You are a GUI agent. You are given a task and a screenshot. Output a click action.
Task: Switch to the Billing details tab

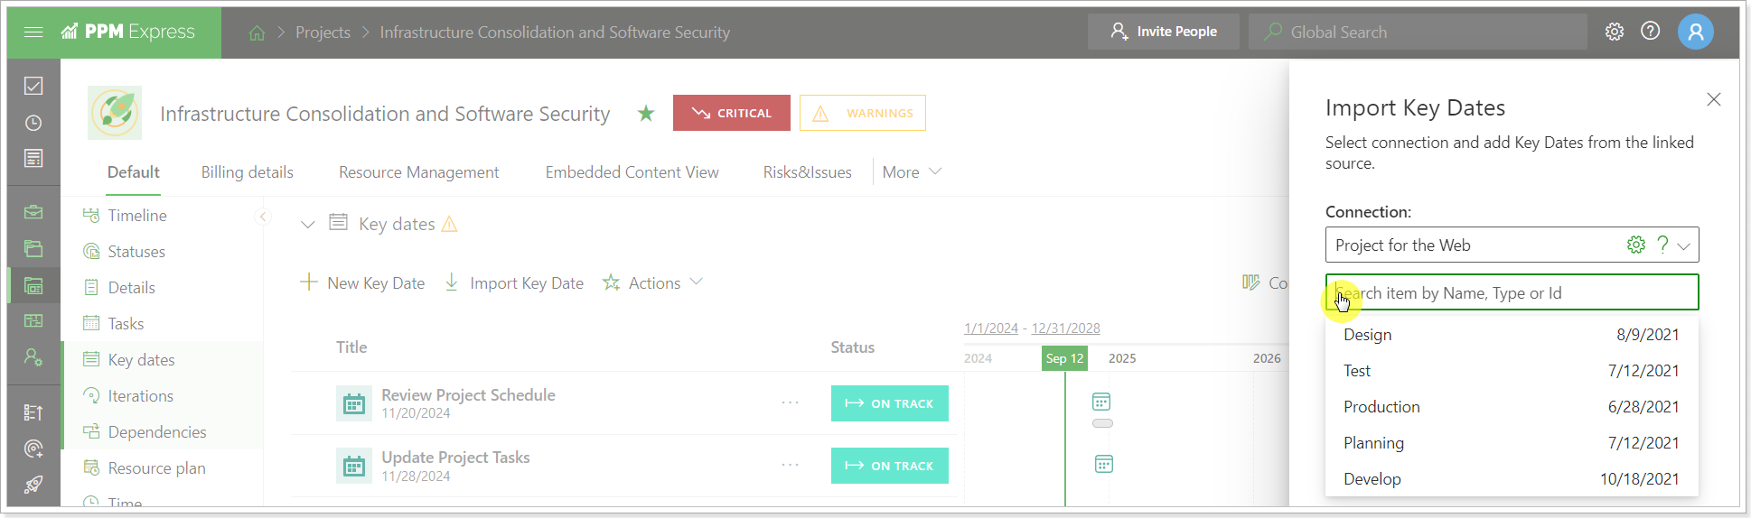coord(248,171)
